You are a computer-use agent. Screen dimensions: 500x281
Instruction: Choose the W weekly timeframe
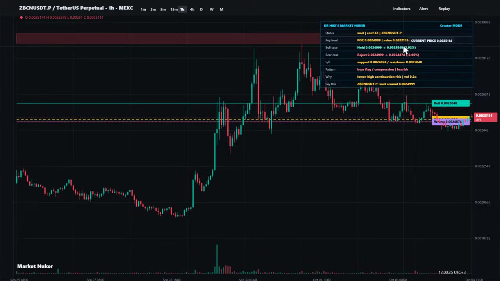click(x=212, y=9)
